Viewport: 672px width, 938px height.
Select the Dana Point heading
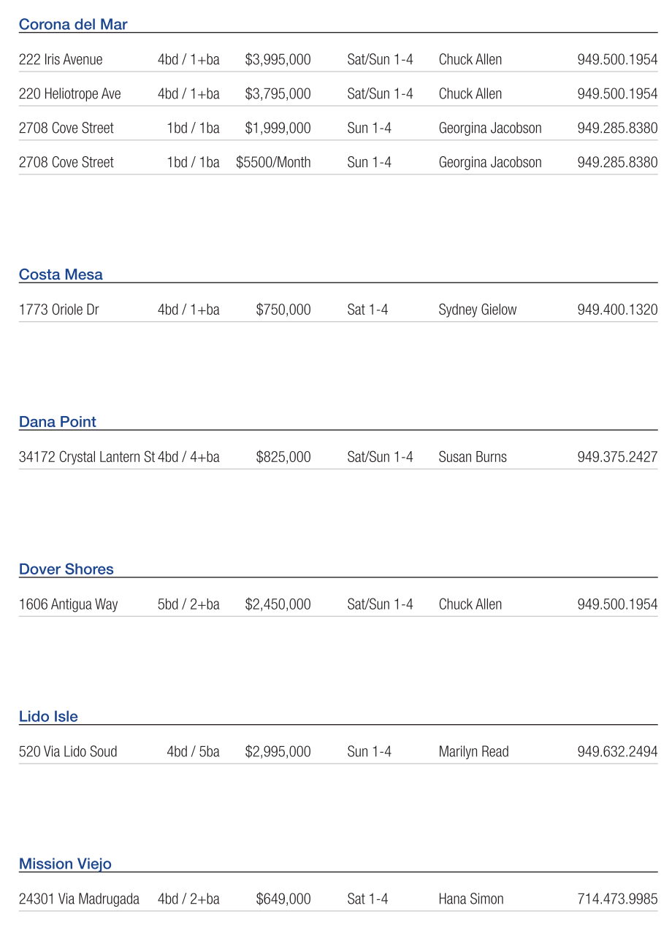pyautogui.click(x=58, y=422)
